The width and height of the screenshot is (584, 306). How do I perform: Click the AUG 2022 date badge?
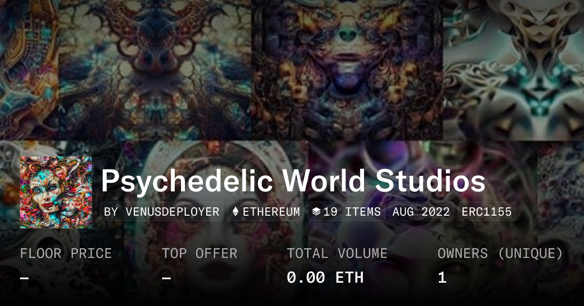[421, 212]
